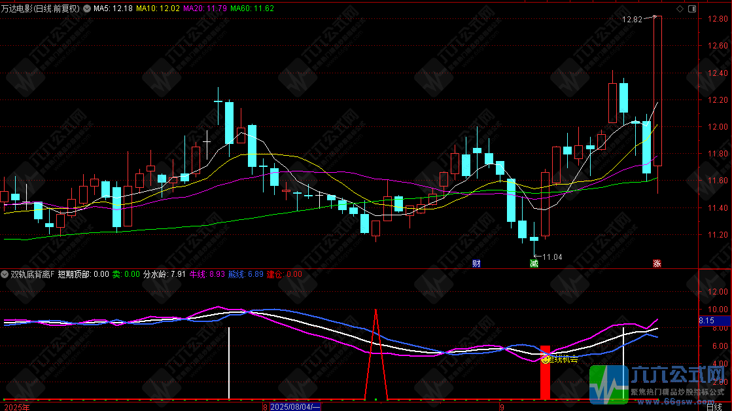Image resolution: width=732 pixels, height=411 pixels.
Task: Open the dropdown arrow beside 万达电影 title
Action: point(87,9)
